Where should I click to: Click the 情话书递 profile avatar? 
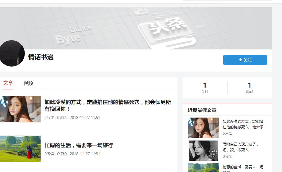pos(12,53)
